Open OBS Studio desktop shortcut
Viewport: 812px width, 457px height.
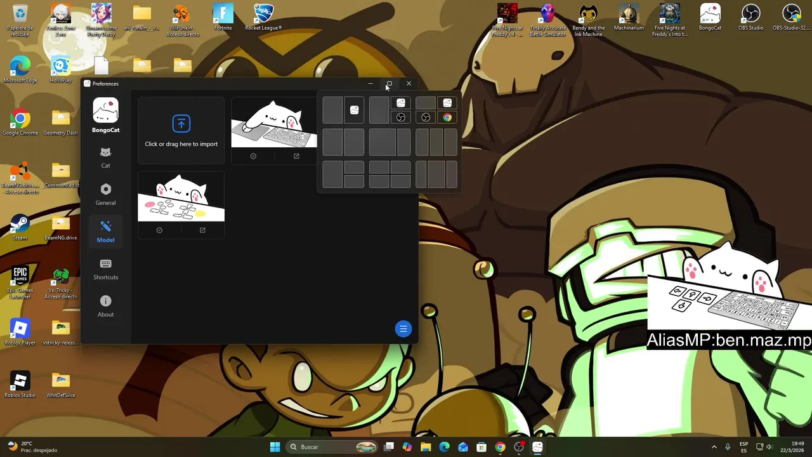(x=750, y=18)
